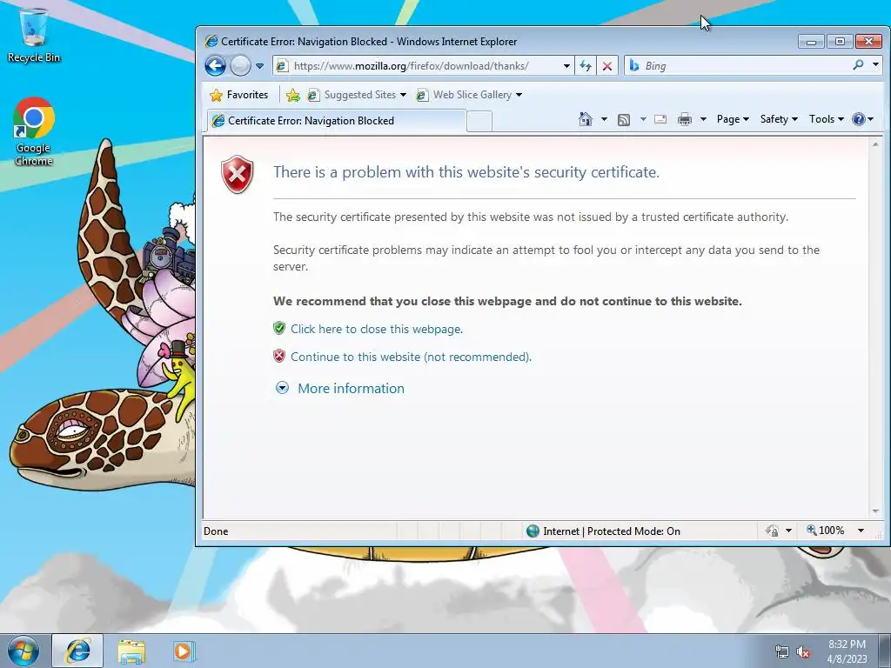Select the Certificate Error: Navigation Blocked tab
The height and width of the screenshot is (668, 891).
[x=335, y=120]
